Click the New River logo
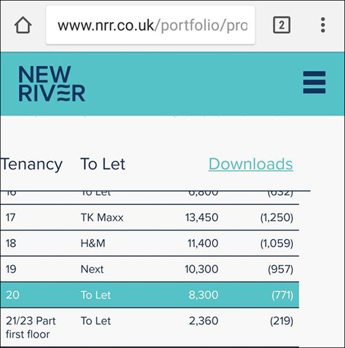 coord(52,84)
